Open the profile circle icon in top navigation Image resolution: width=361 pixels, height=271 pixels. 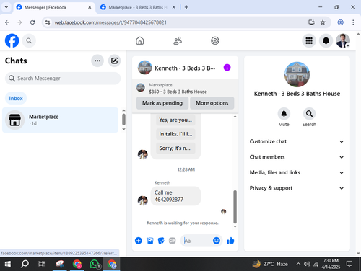[x=215, y=40]
